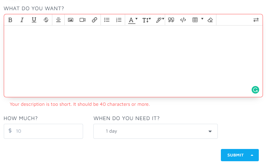Clear formatting with the eraser icon
Screen dimensions: 266x167
point(210,20)
